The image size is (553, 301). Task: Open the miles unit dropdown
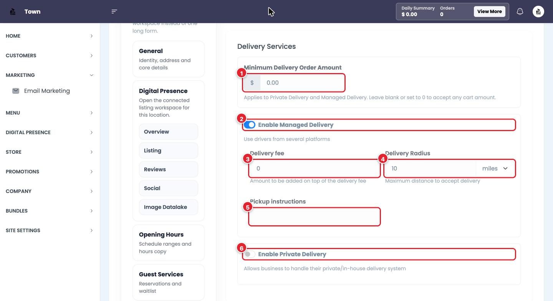point(495,168)
